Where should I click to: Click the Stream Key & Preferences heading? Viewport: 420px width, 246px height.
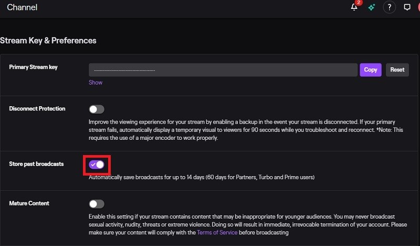(48, 40)
